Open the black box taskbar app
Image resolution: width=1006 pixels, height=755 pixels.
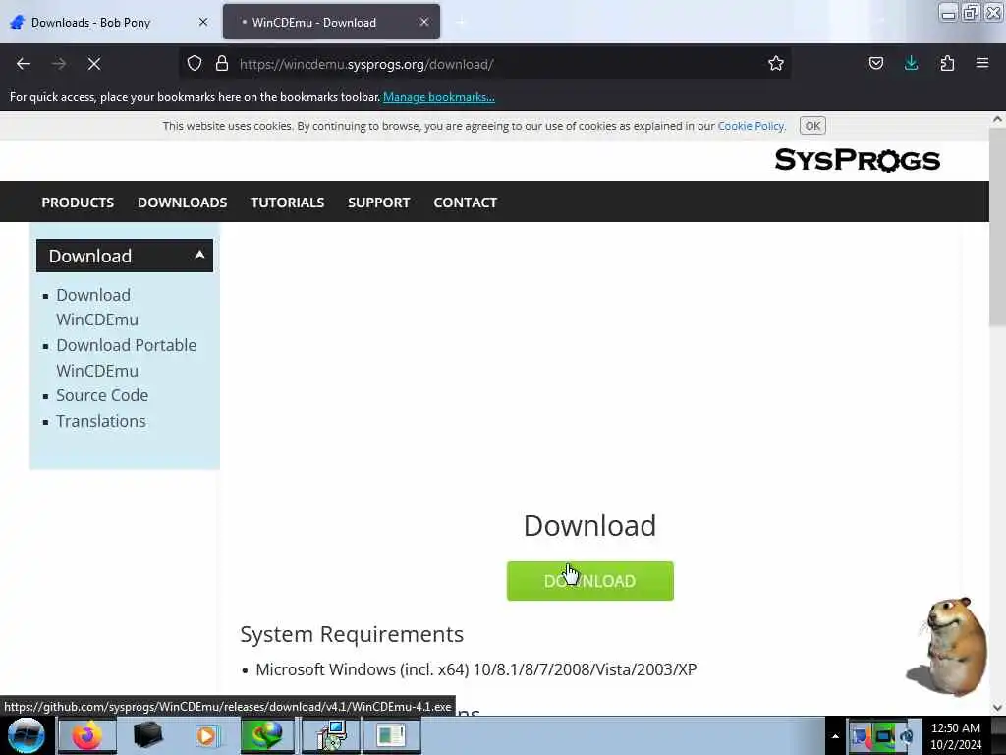147,735
